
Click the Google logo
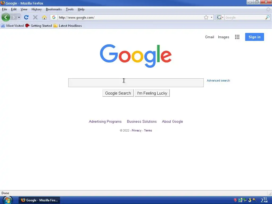(x=136, y=56)
